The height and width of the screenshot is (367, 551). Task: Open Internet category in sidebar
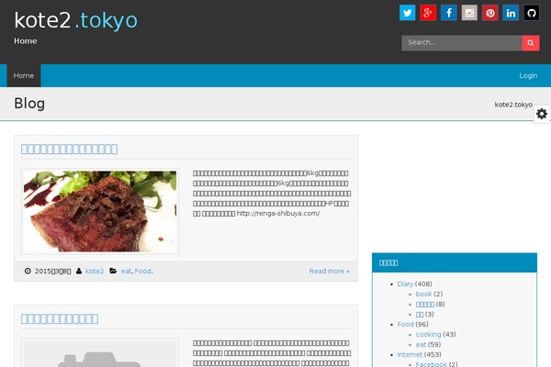(x=410, y=354)
